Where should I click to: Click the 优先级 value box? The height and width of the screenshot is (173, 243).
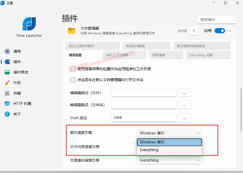194,31
